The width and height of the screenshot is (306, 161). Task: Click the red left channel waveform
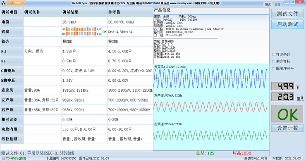pyautogui.click(x=210, y=107)
